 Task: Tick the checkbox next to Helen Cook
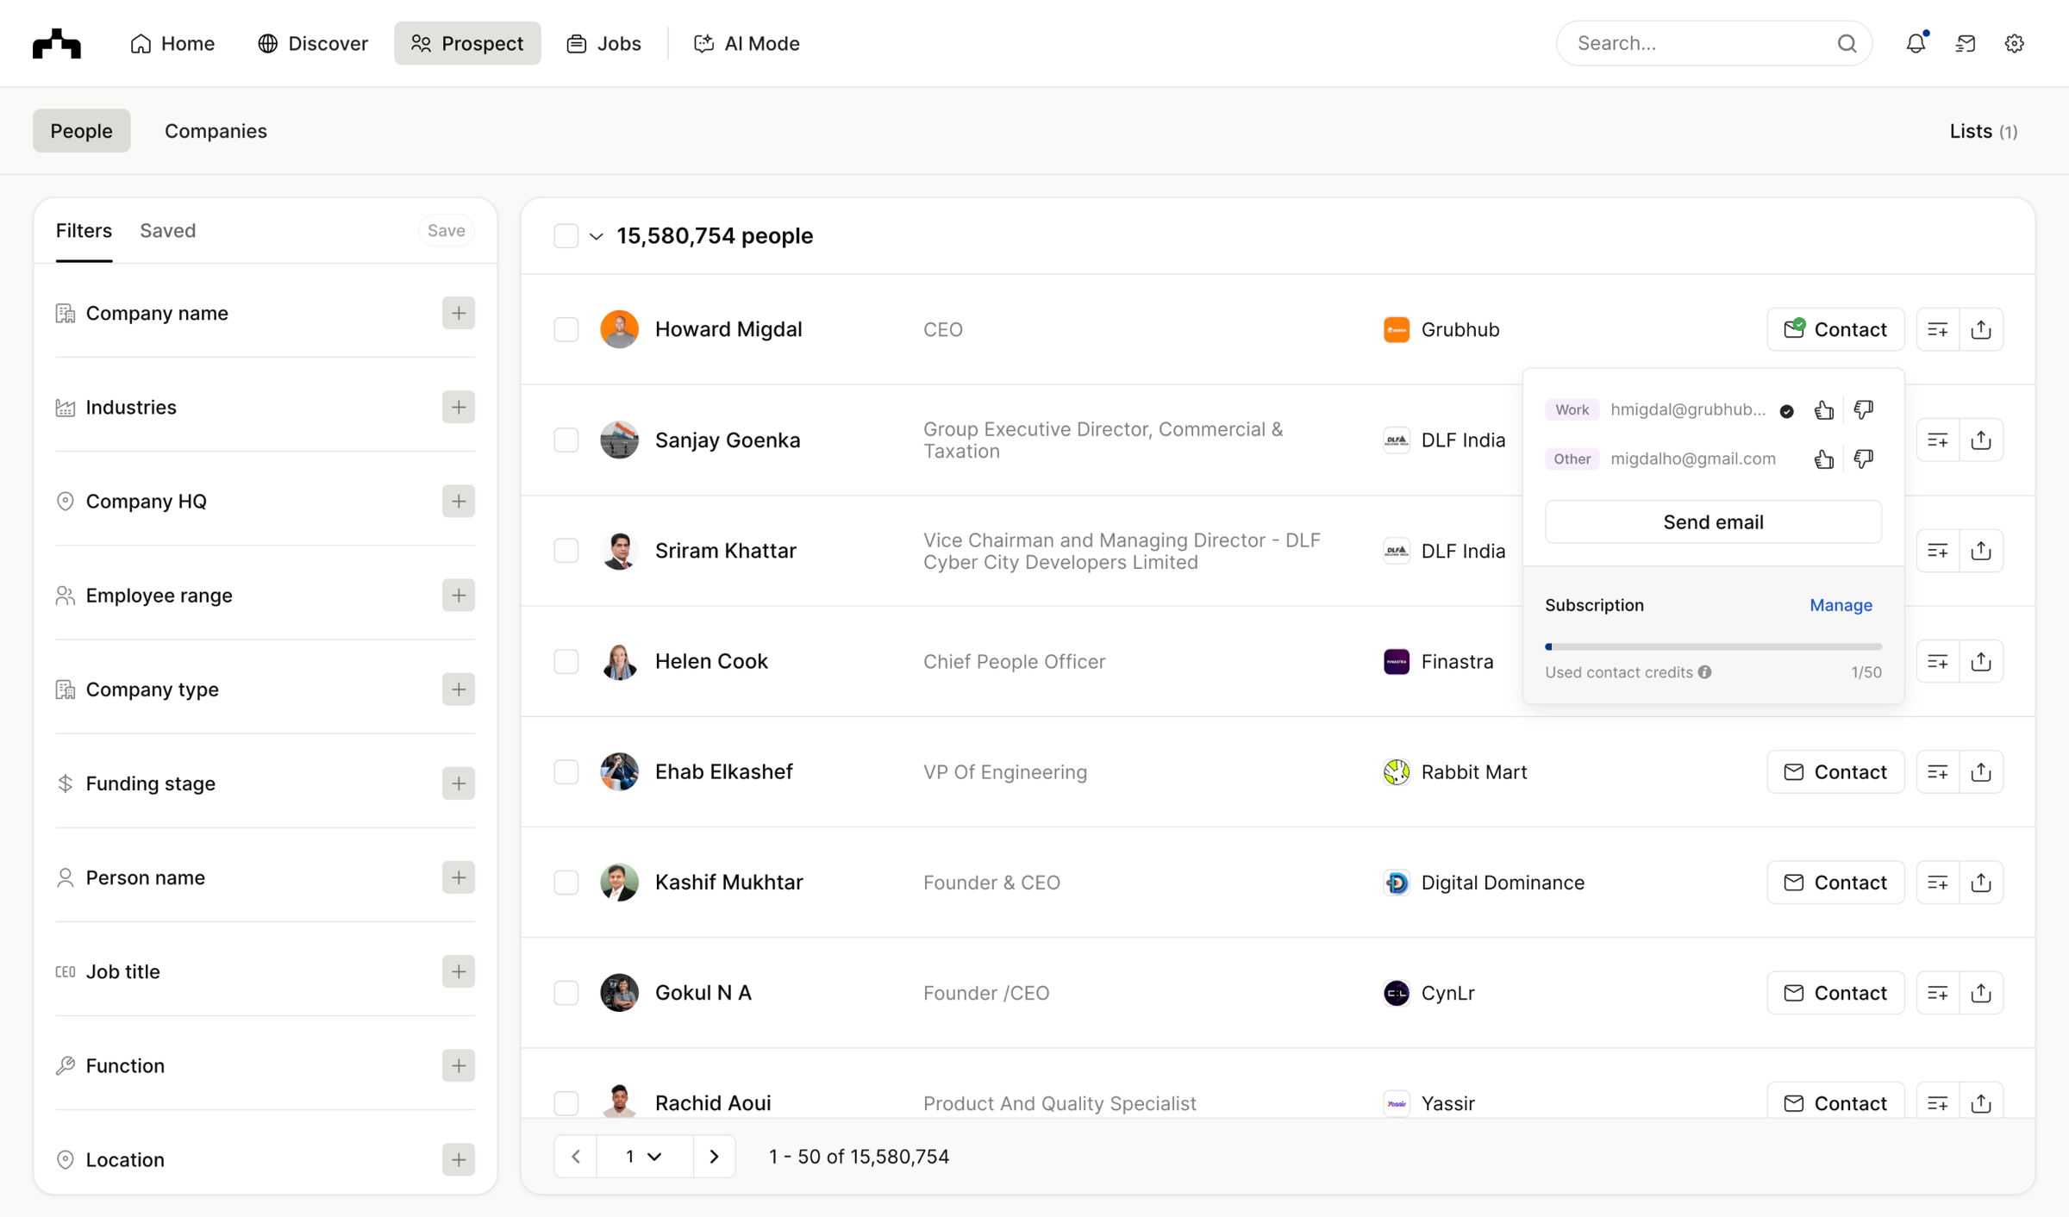[x=566, y=661]
